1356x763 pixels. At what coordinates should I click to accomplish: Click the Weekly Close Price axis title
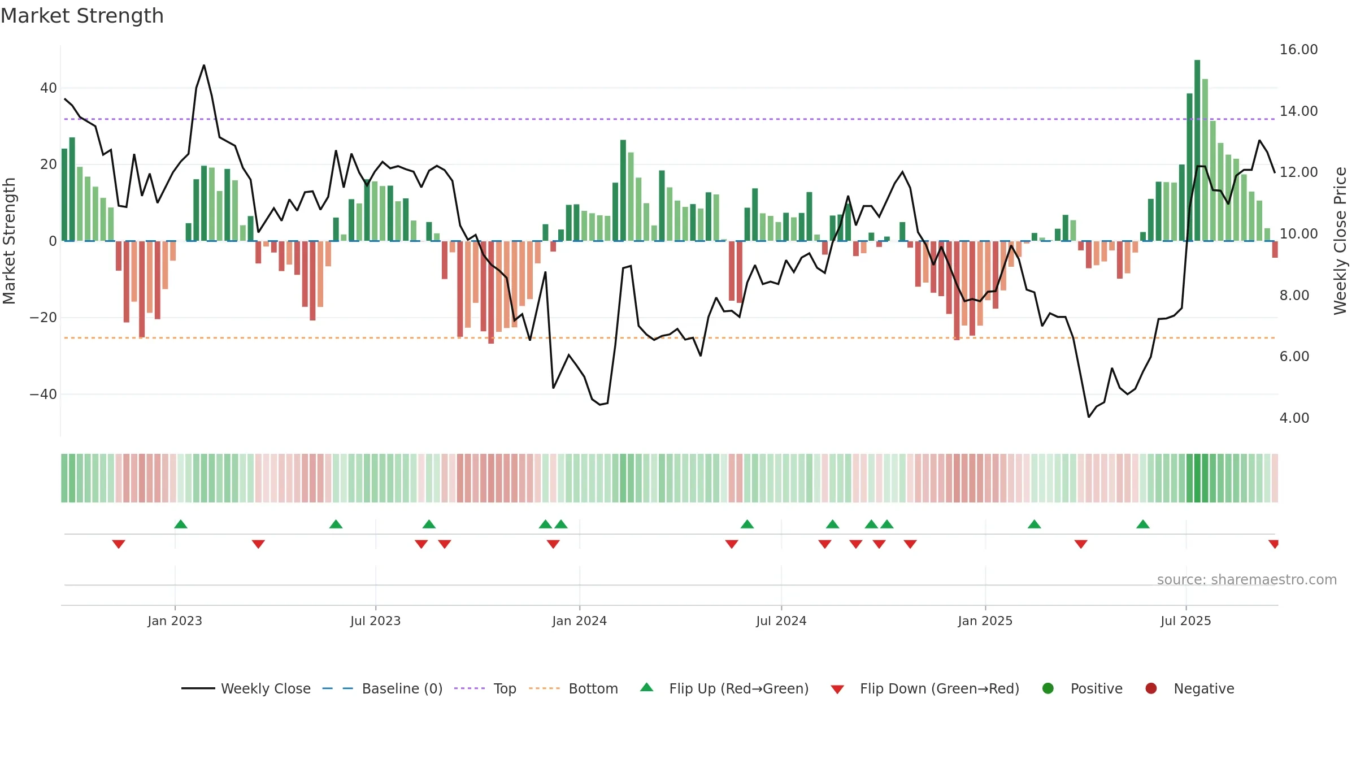tap(1340, 241)
